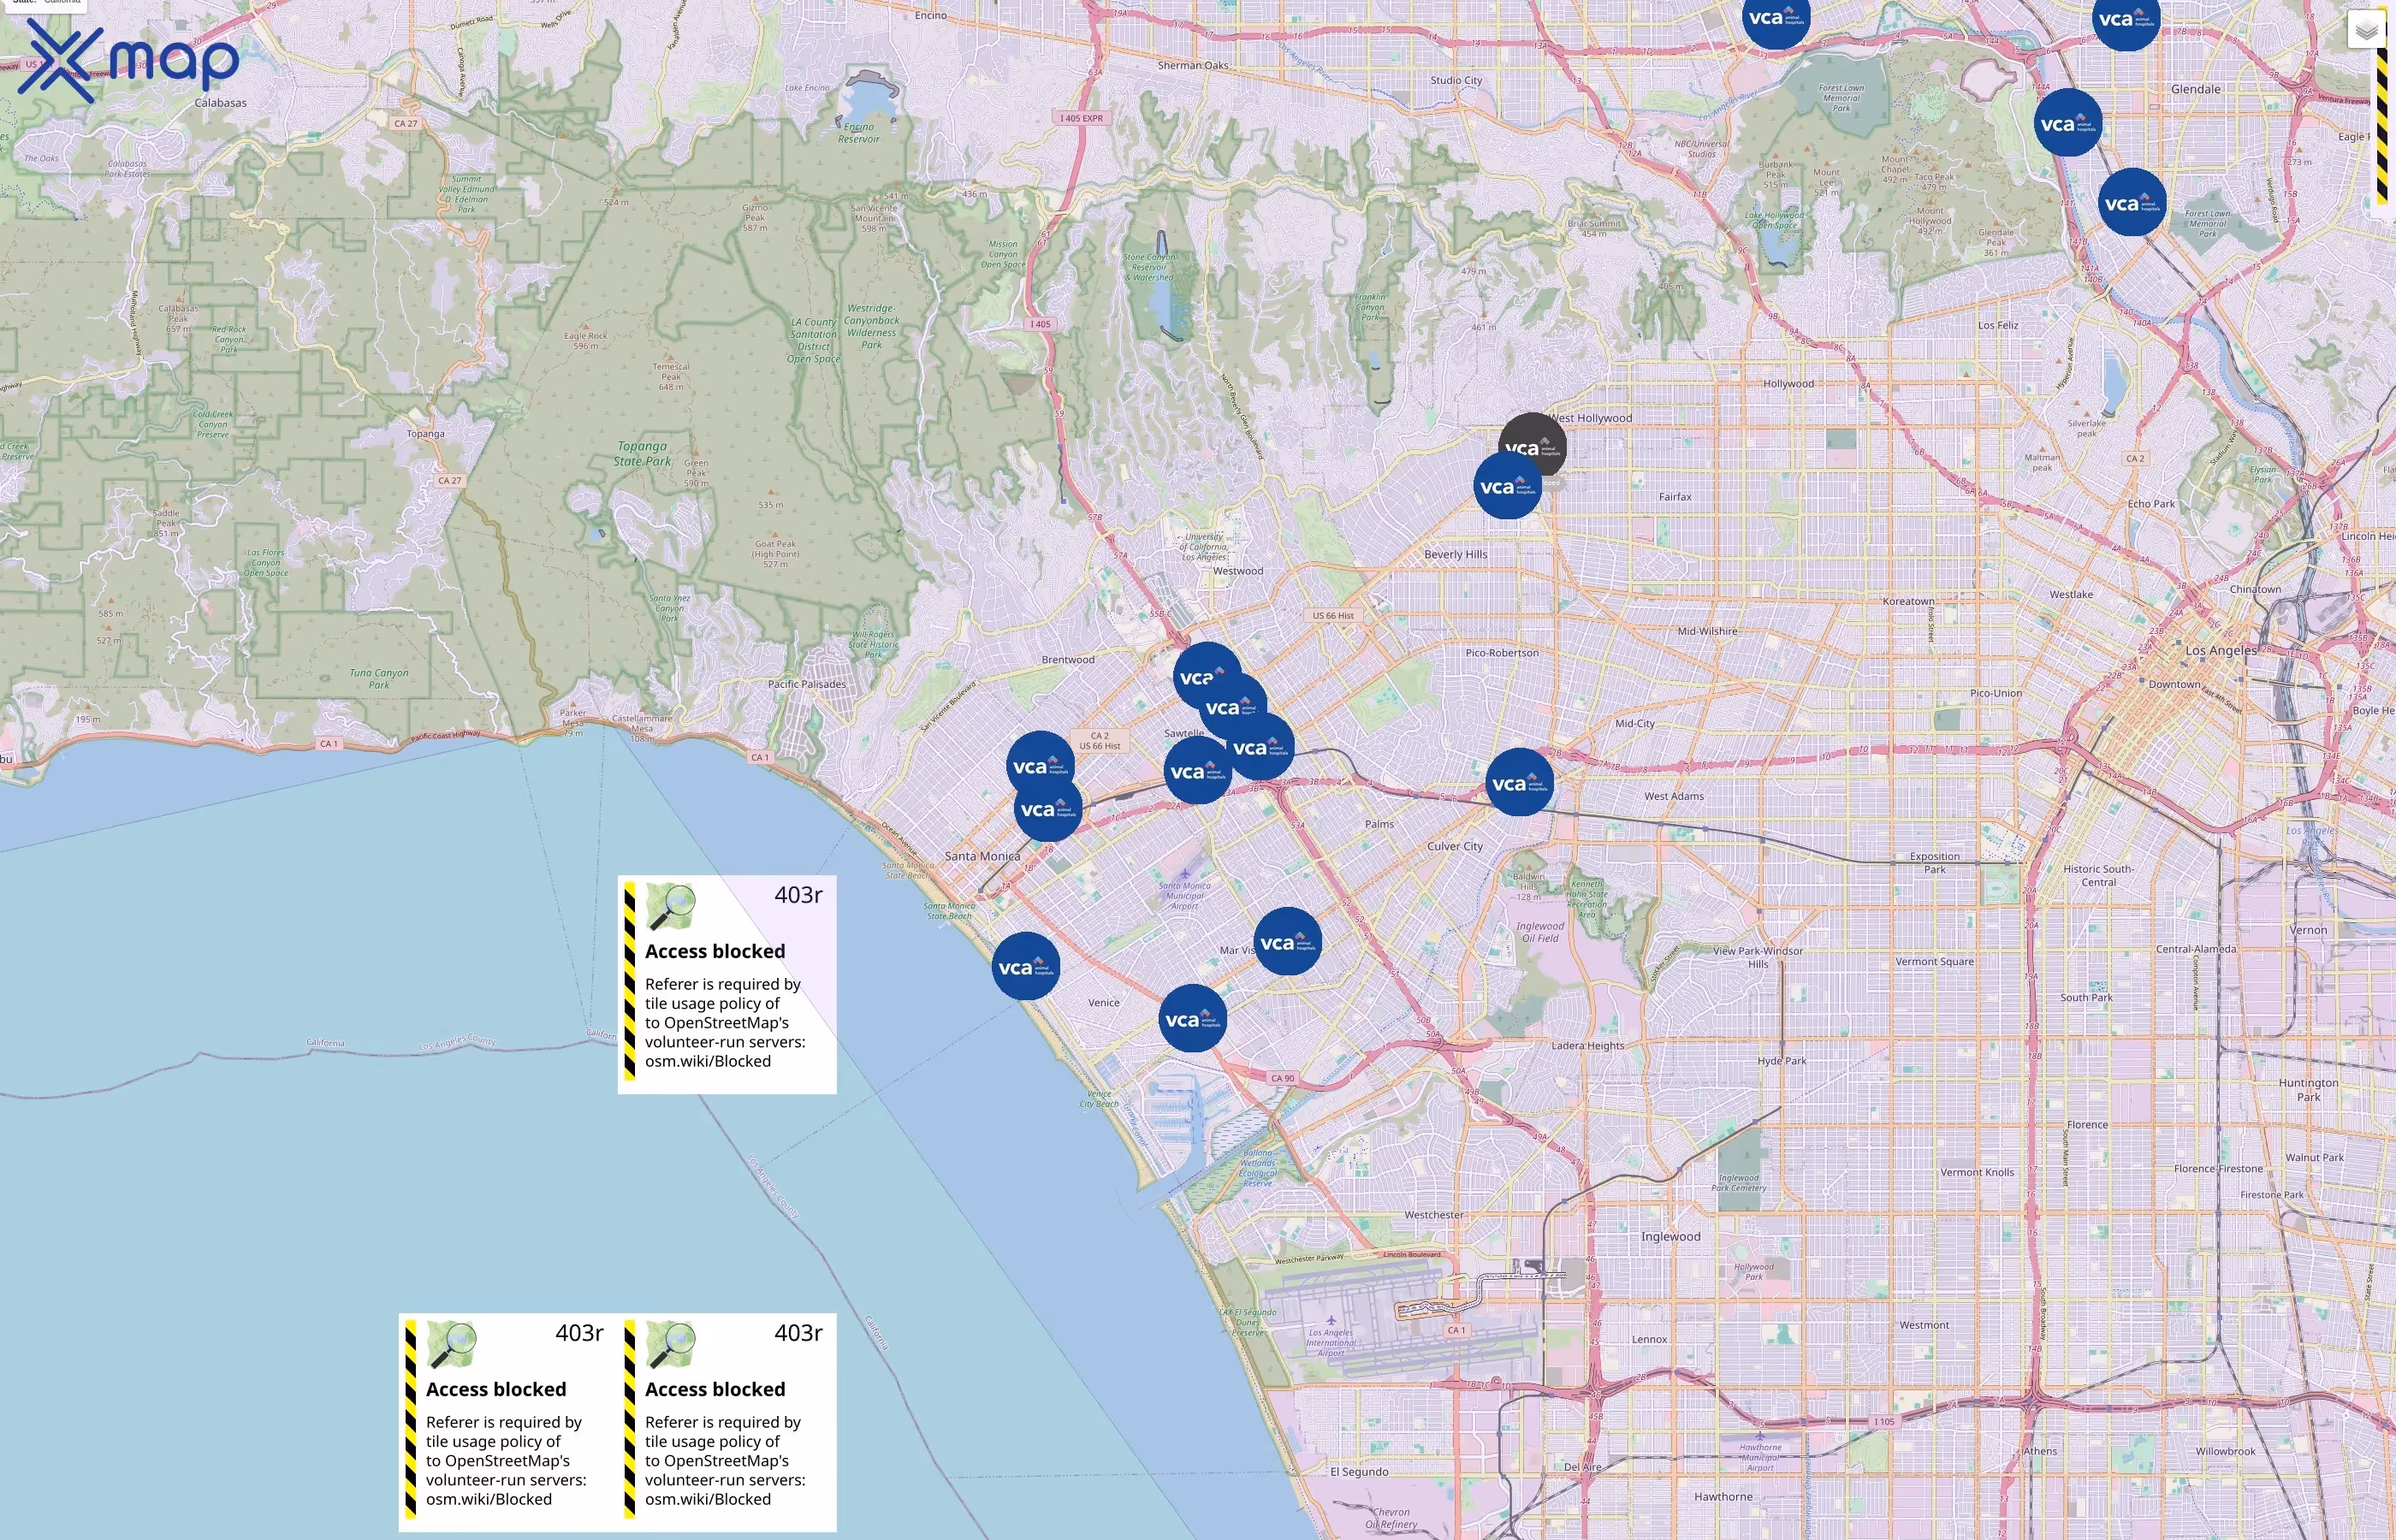Select the blue VCA marker below West Hollywood
2396x1540 pixels.
point(1507,486)
